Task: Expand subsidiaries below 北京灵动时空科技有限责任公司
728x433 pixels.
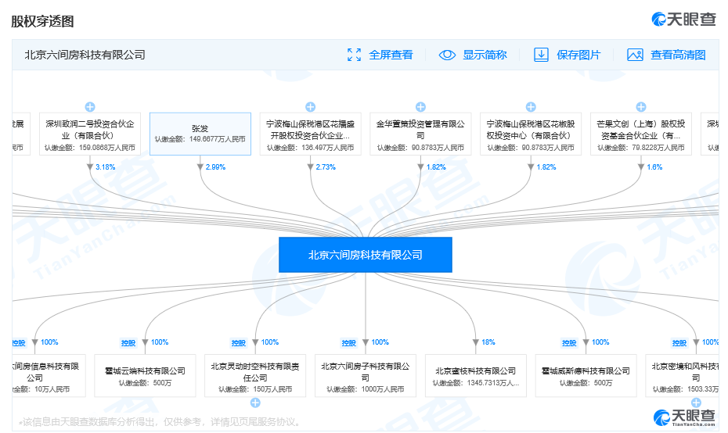Action: pyautogui.click(x=254, y=403)
